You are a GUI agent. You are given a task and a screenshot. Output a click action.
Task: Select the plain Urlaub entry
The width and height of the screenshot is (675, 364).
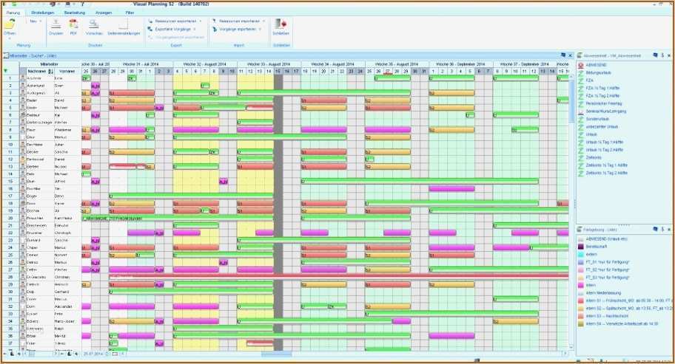pos(591,134)
